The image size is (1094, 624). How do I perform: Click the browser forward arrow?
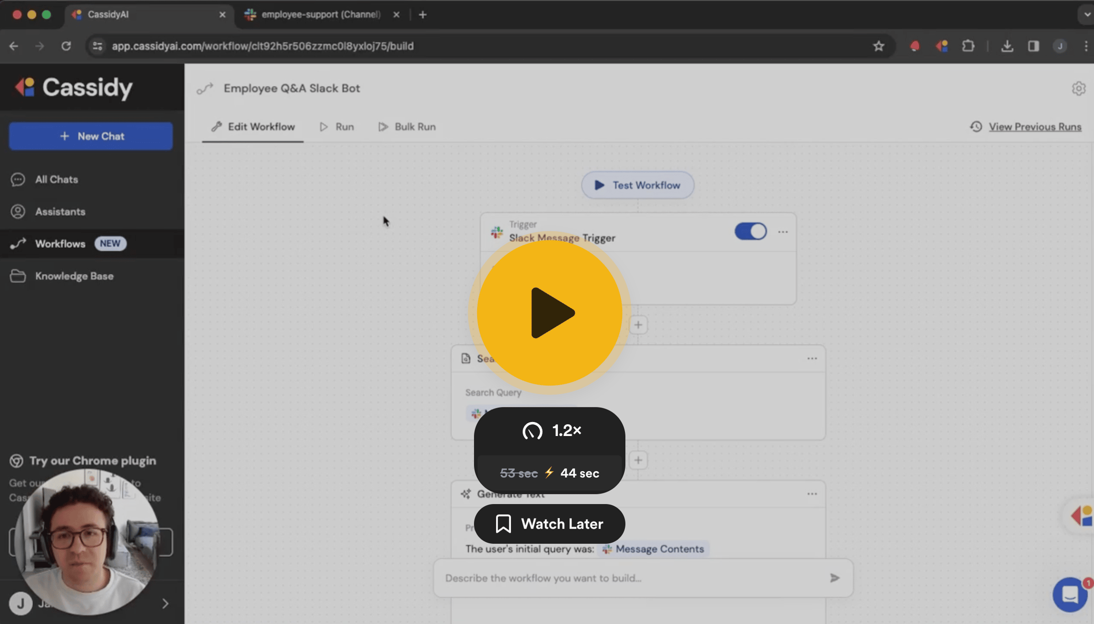[x=40, y=46]
